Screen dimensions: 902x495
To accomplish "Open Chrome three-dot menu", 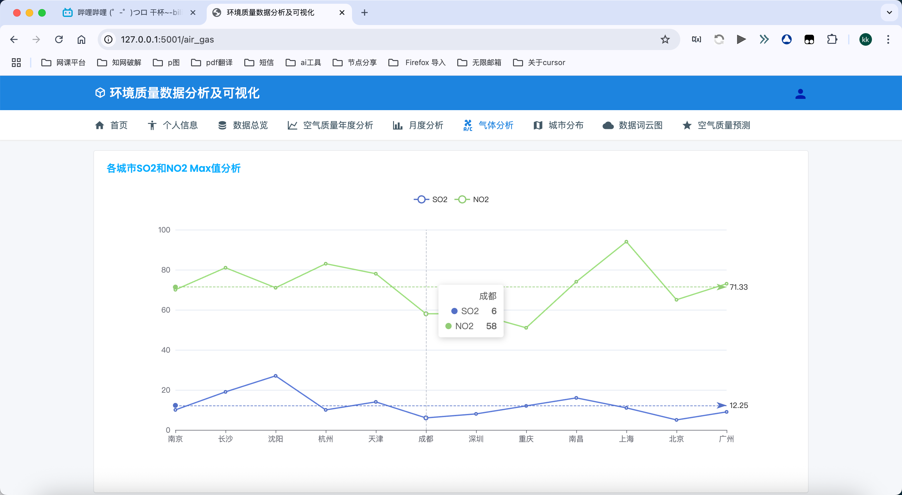I will (888, 39).
